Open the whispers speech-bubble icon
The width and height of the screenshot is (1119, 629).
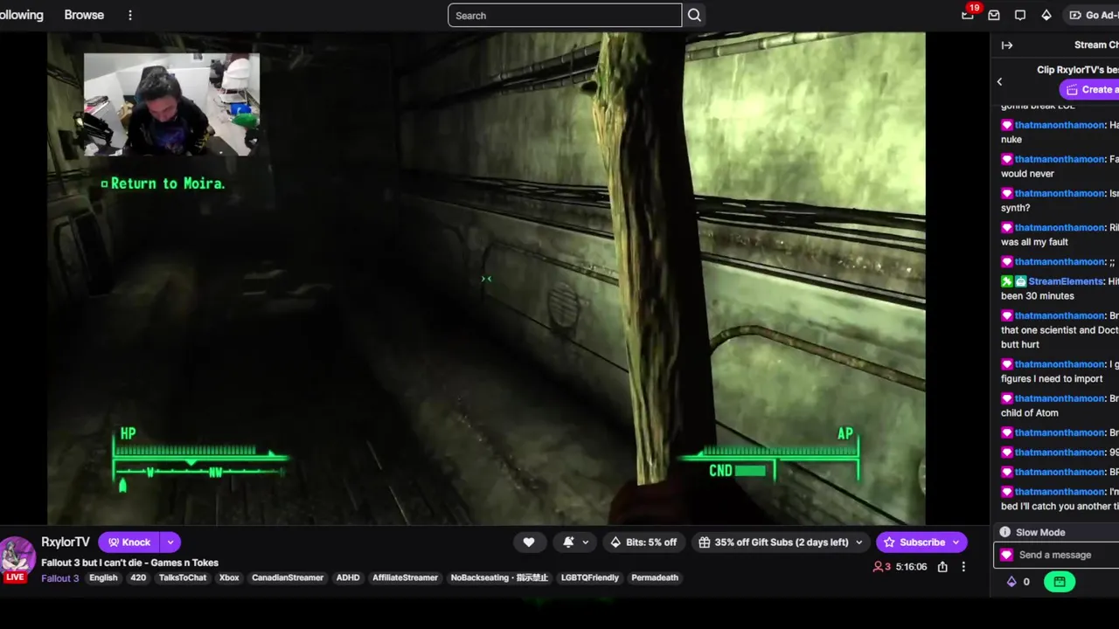pos(1020,15)
